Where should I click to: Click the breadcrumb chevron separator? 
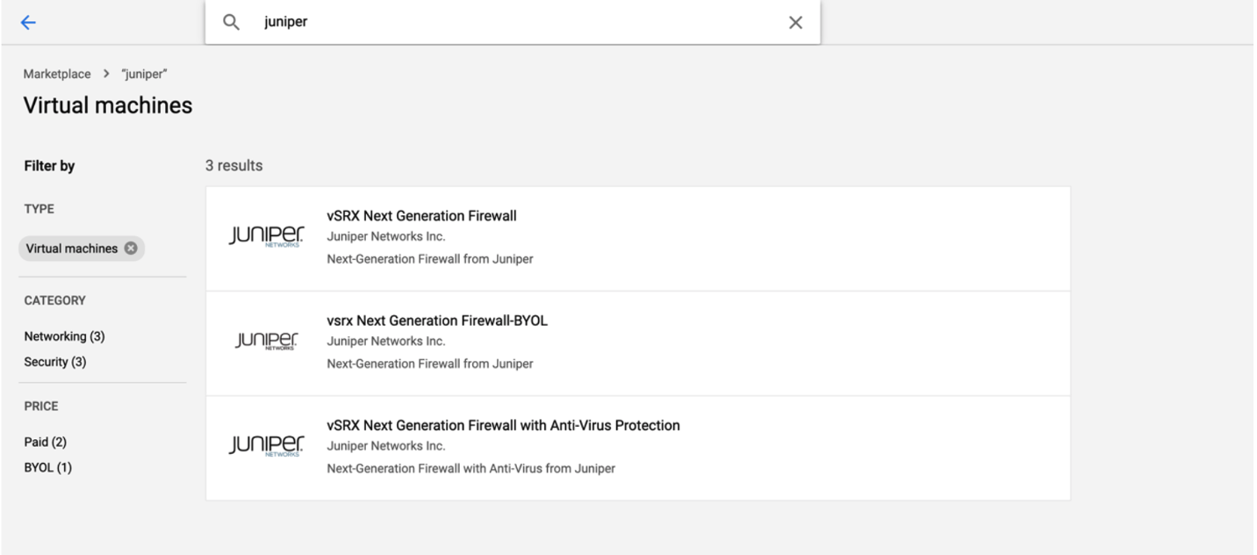[106, 74]
